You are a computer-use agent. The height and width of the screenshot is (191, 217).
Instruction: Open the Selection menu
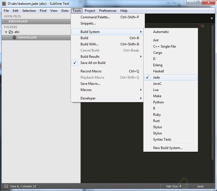[x=29, y=11]
